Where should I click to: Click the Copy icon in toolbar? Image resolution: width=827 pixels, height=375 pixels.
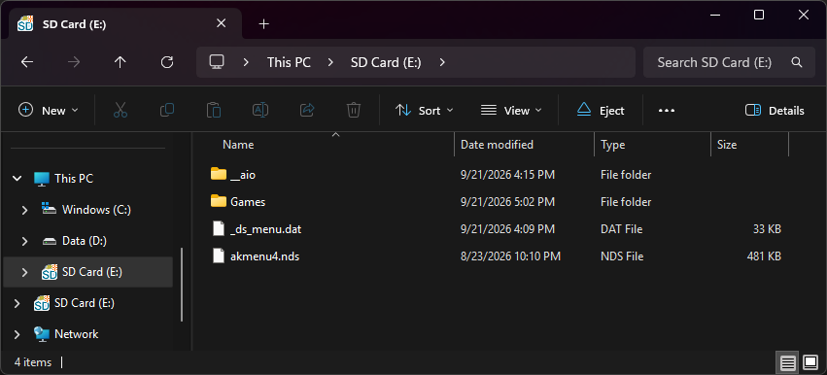167,110
